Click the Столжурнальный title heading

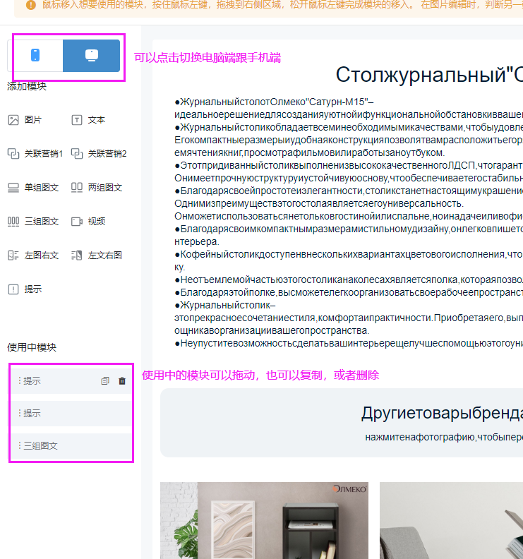tap(429, 76)
